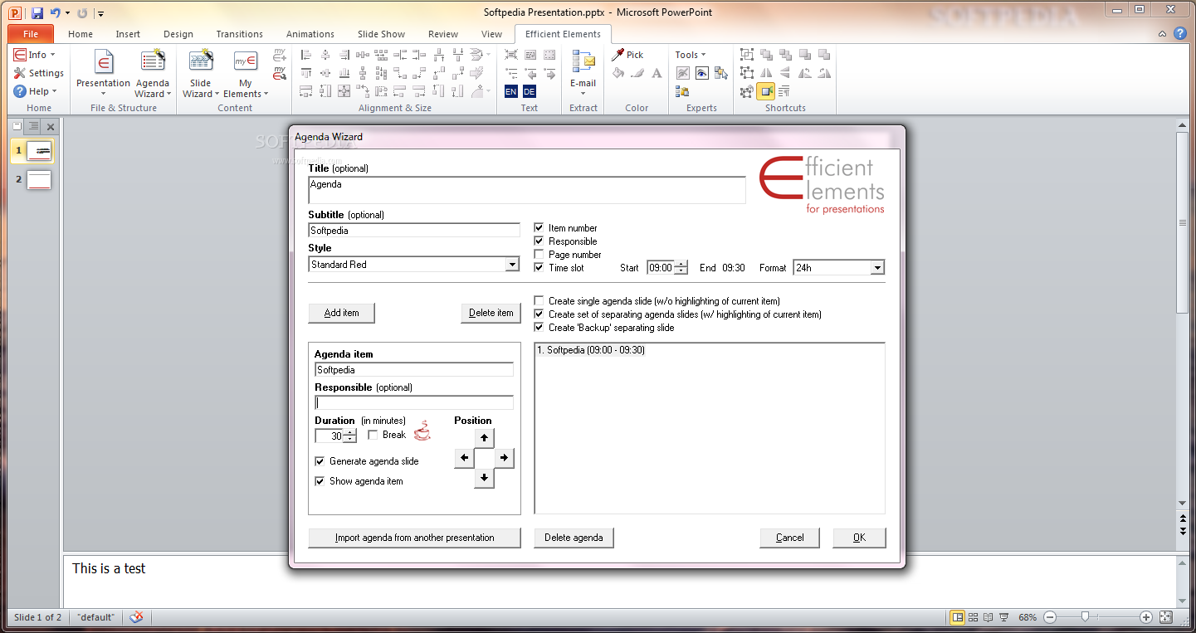Click the Settings wrench icon
The height and width of the screenshot is (633, 1196).
[x=20, y=73]
